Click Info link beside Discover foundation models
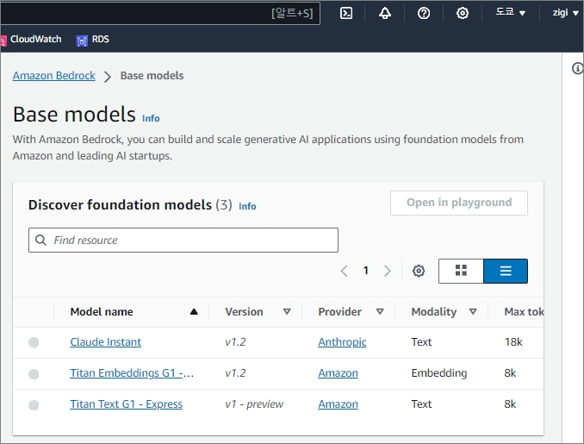The width and height of the screenshot is (584, 444). coord(247,206)
